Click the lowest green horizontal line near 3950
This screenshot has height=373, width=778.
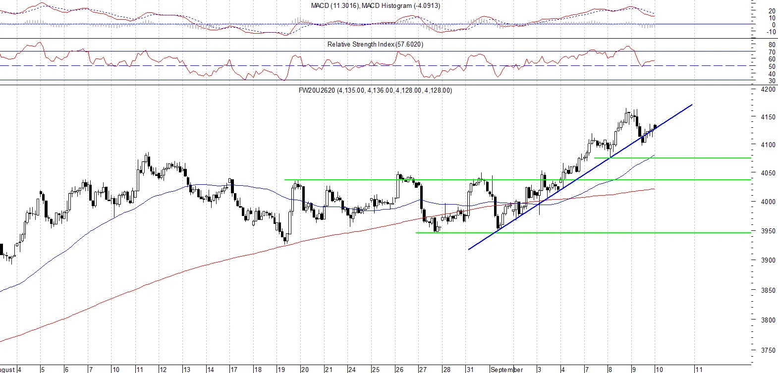click(583, 233)
